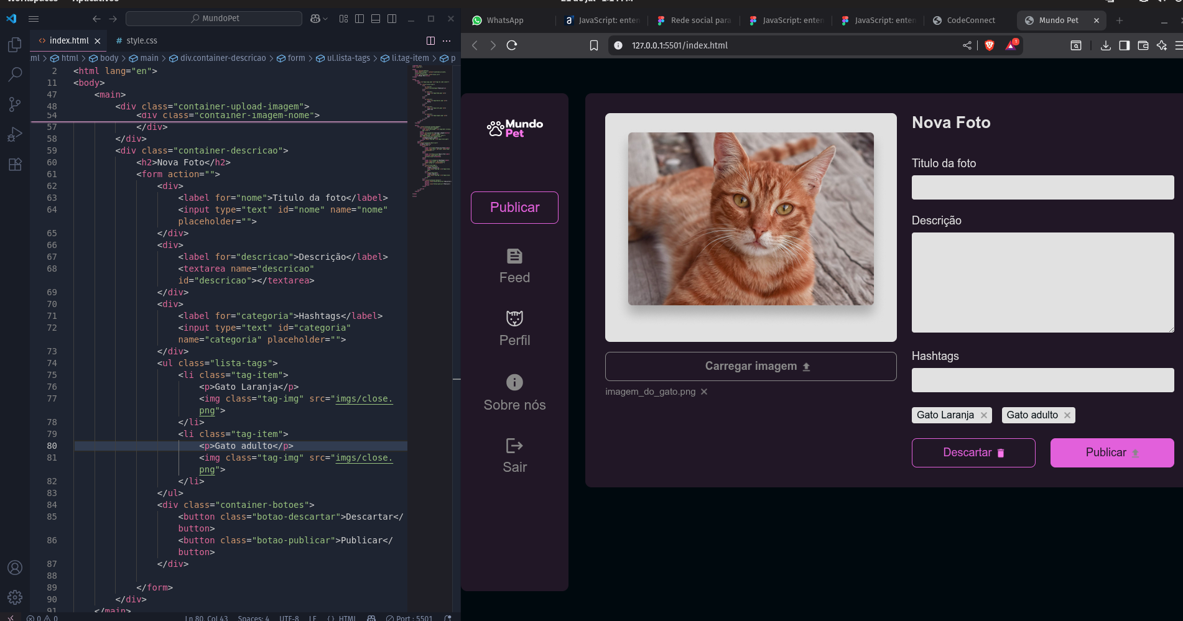Remove the imagem_do_gato.png file

704,392
